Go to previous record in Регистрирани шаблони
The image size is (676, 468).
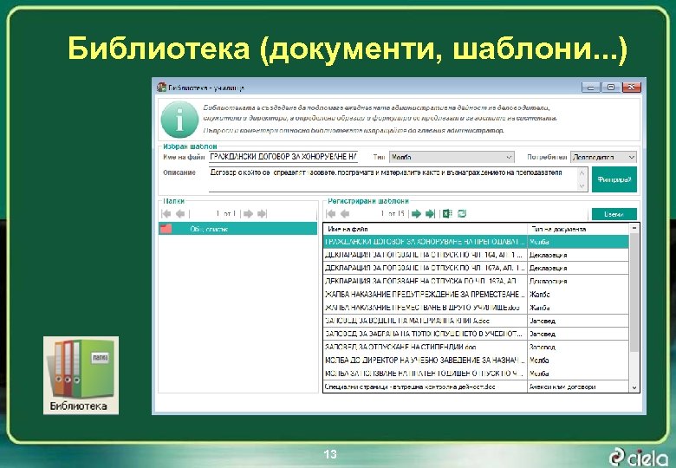click(x=345, y=214)
